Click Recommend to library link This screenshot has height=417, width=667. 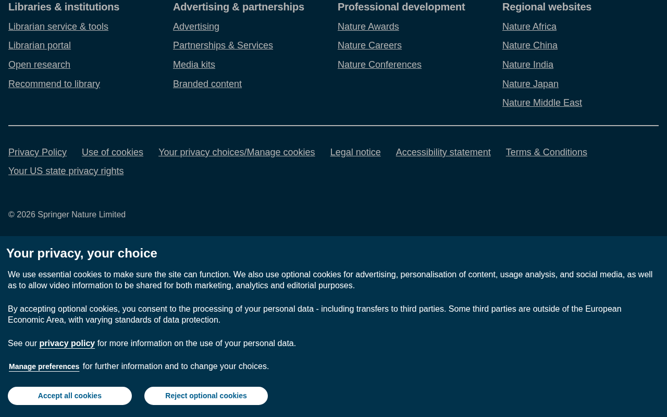54,84
